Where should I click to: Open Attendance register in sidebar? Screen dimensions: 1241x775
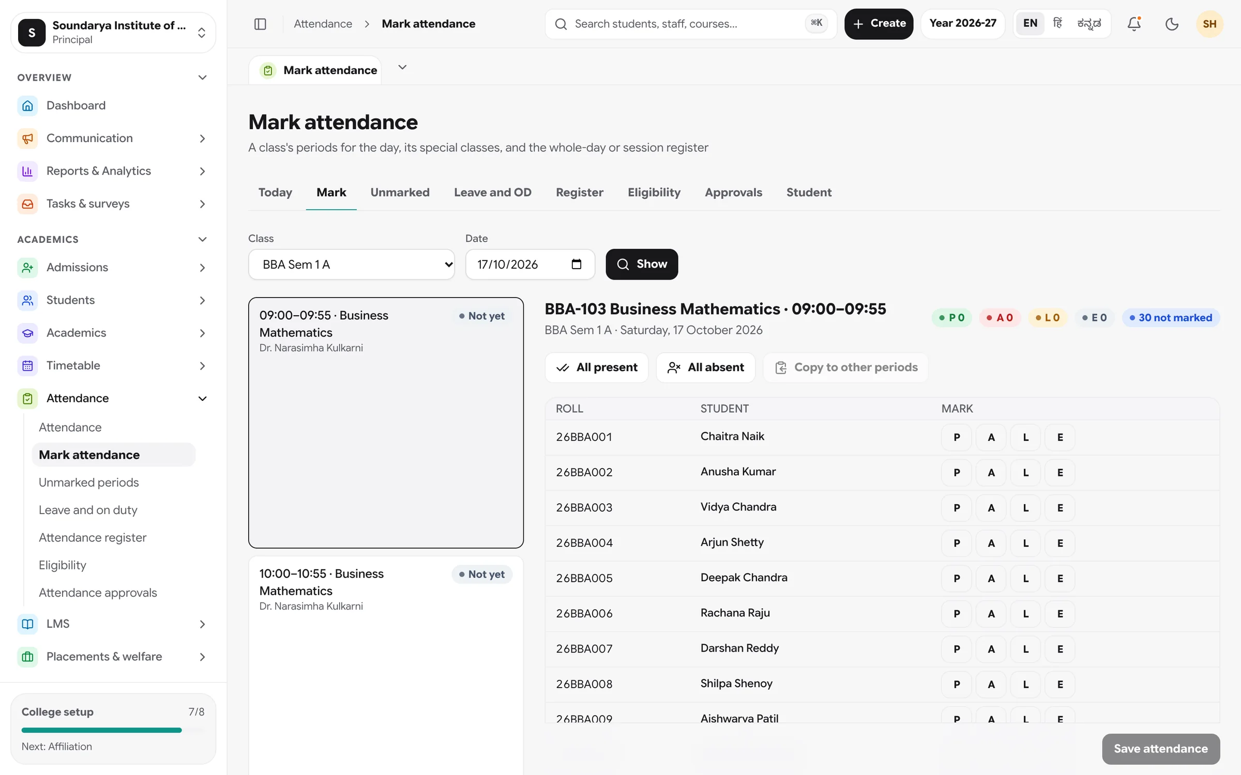pyautogui.click(x=93, y=537)
